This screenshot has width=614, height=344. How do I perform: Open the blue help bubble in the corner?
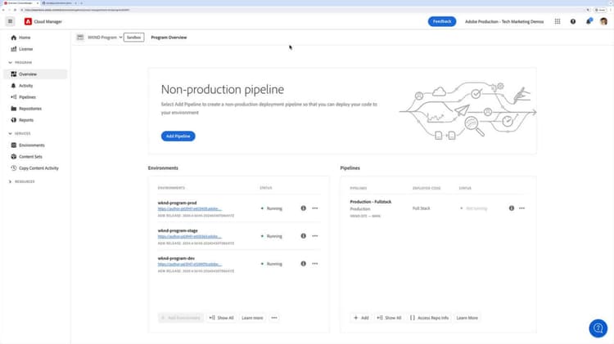coord(598,328)
